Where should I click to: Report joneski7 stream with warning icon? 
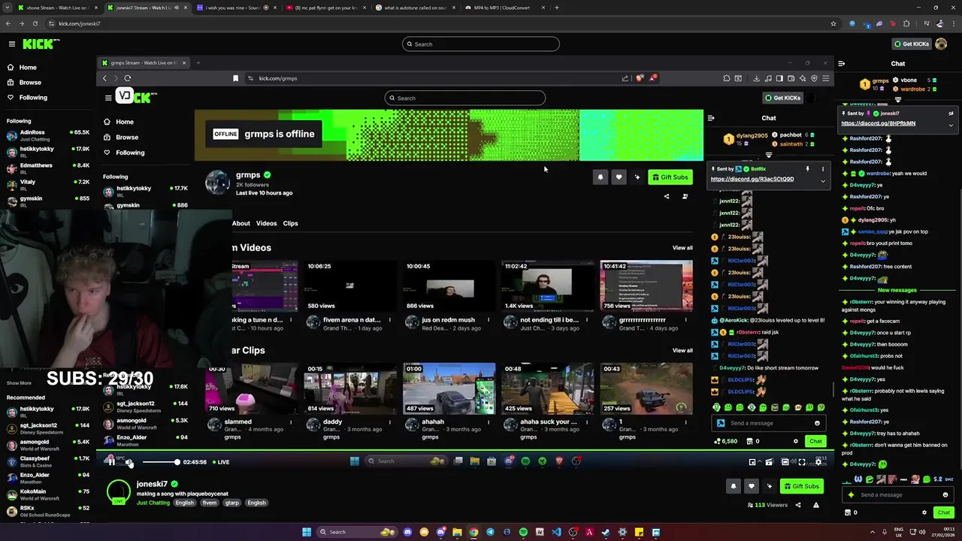(816, 505)
